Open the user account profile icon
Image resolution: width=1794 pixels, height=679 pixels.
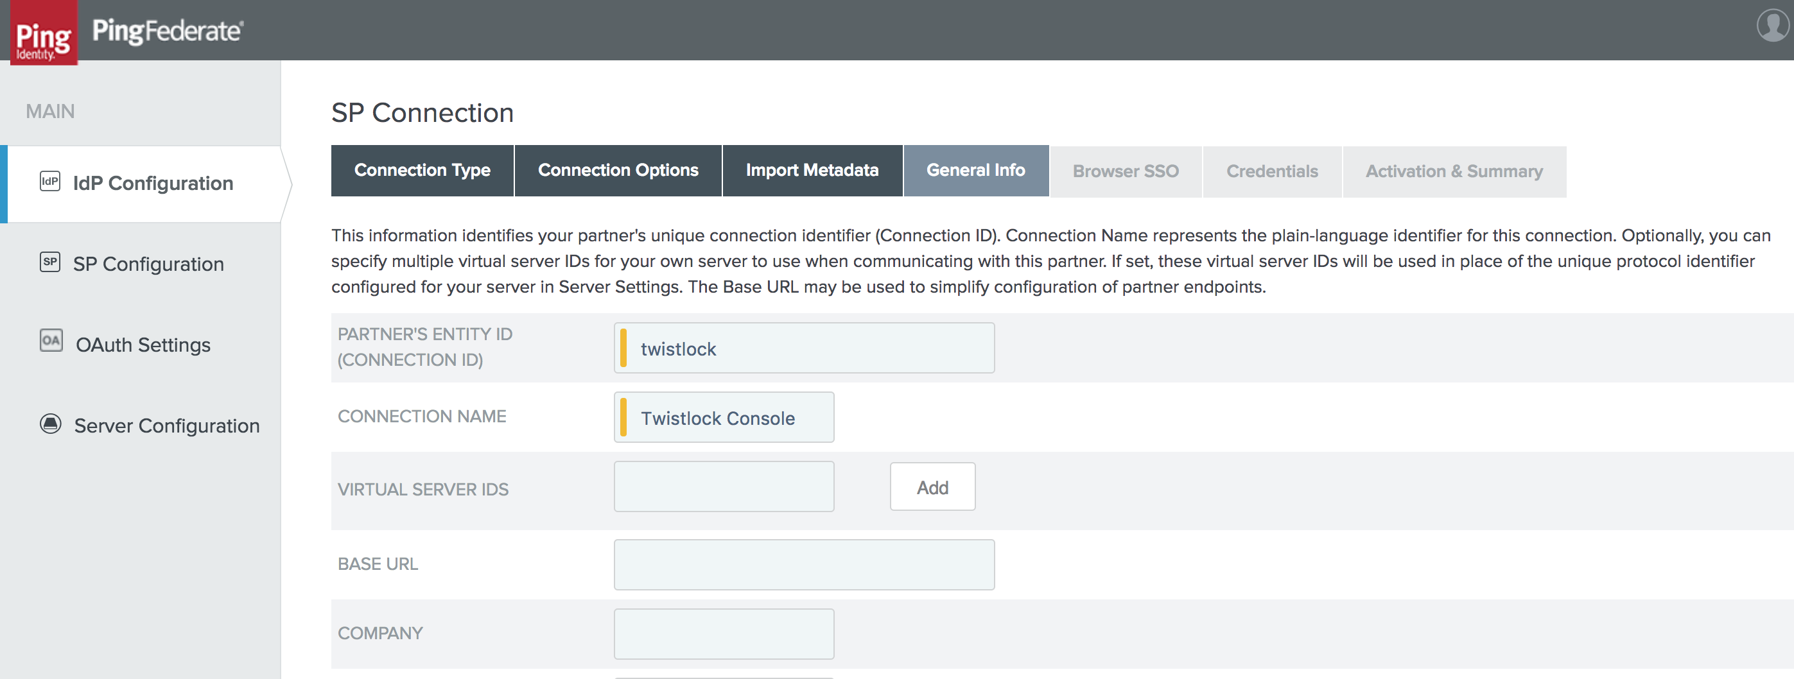click(1772, 25)
